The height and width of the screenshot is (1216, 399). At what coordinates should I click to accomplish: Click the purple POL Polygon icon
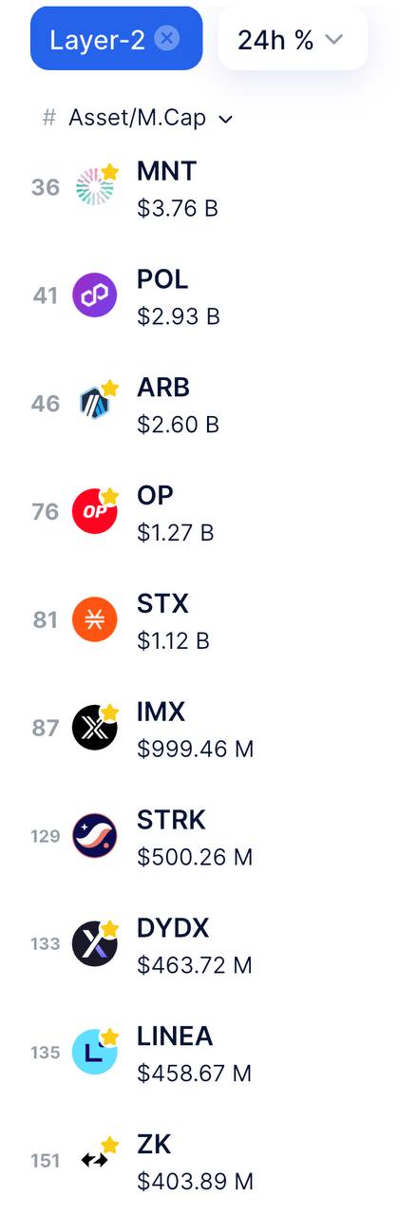[95, 295]
